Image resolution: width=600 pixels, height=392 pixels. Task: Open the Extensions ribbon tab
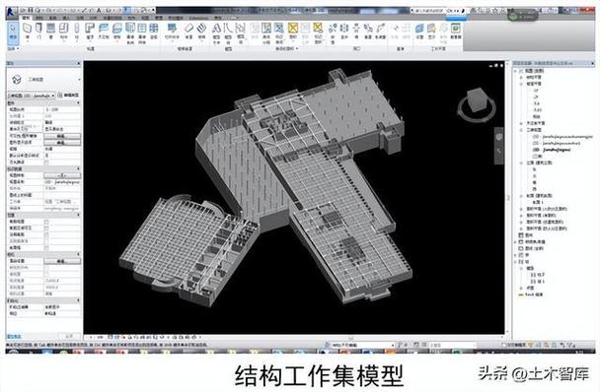199,18
